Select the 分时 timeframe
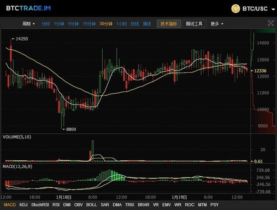 [x=45, y=24]
